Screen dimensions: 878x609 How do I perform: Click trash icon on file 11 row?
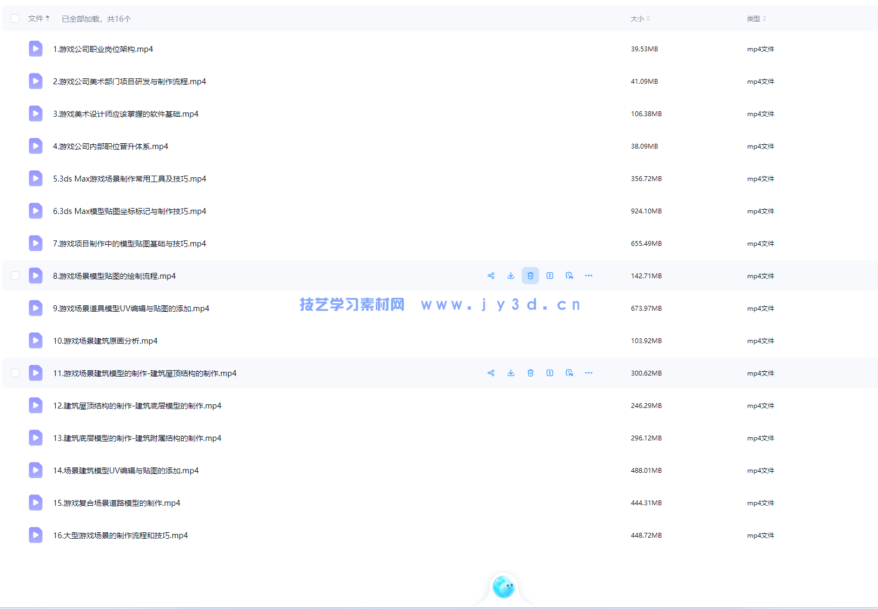pyautogui.click(x=530, y=373)
